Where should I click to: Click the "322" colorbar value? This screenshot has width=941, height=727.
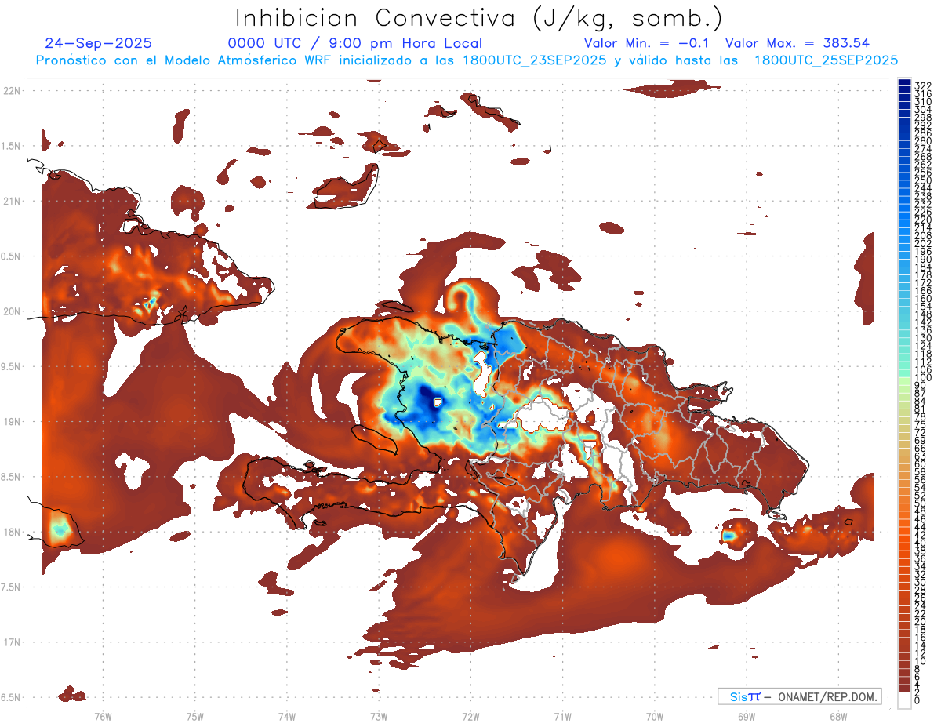(x=923, y=85)
